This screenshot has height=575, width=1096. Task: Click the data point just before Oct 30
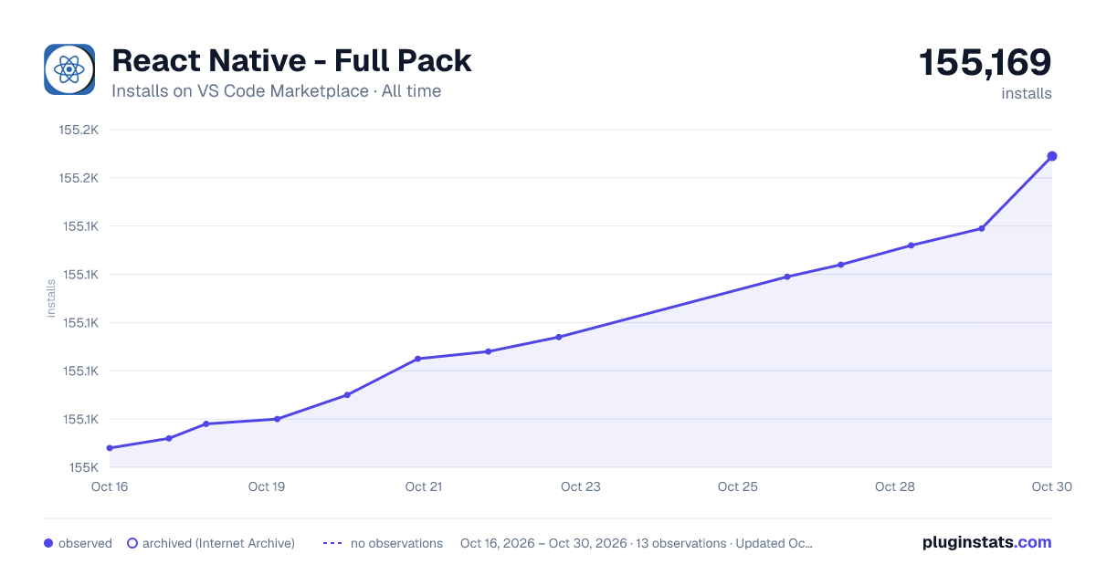pos(982,228)
